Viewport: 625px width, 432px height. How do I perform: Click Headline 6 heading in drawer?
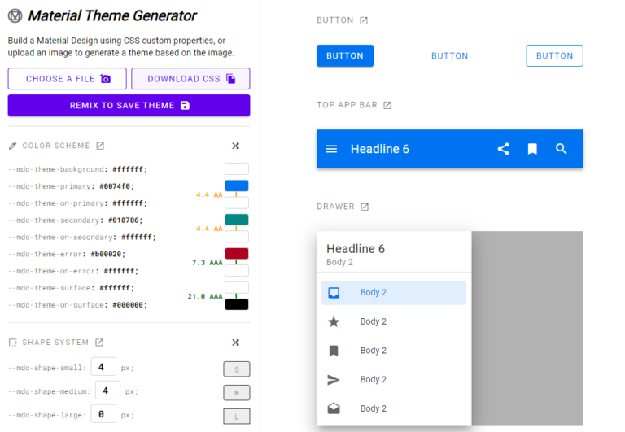pos(356,249)
